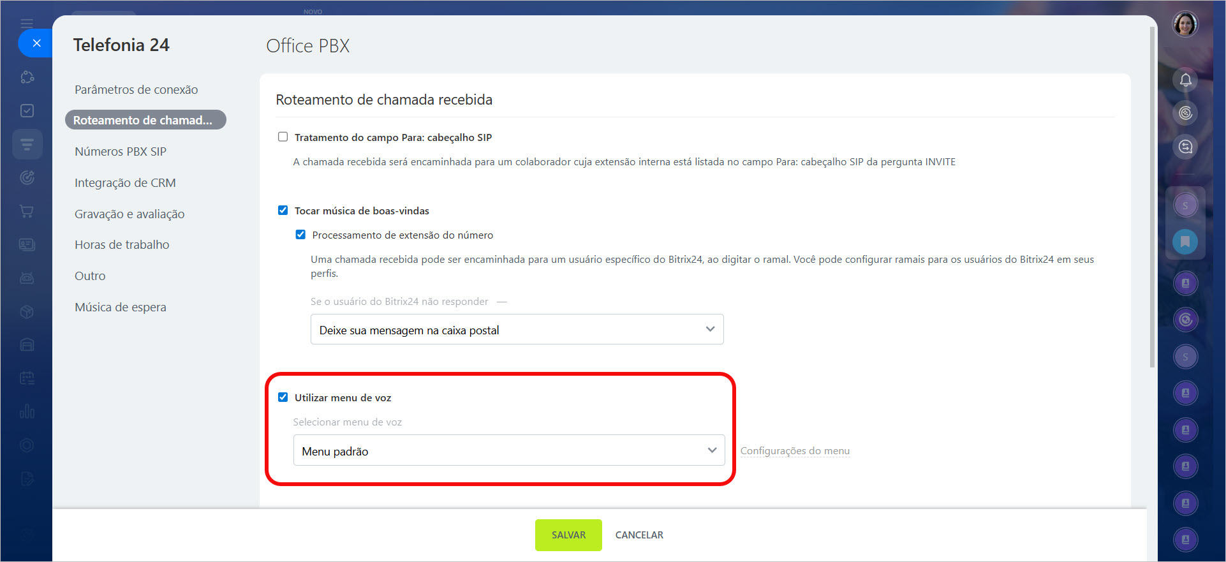Open Gravação e avaliação section

[129, 214]
